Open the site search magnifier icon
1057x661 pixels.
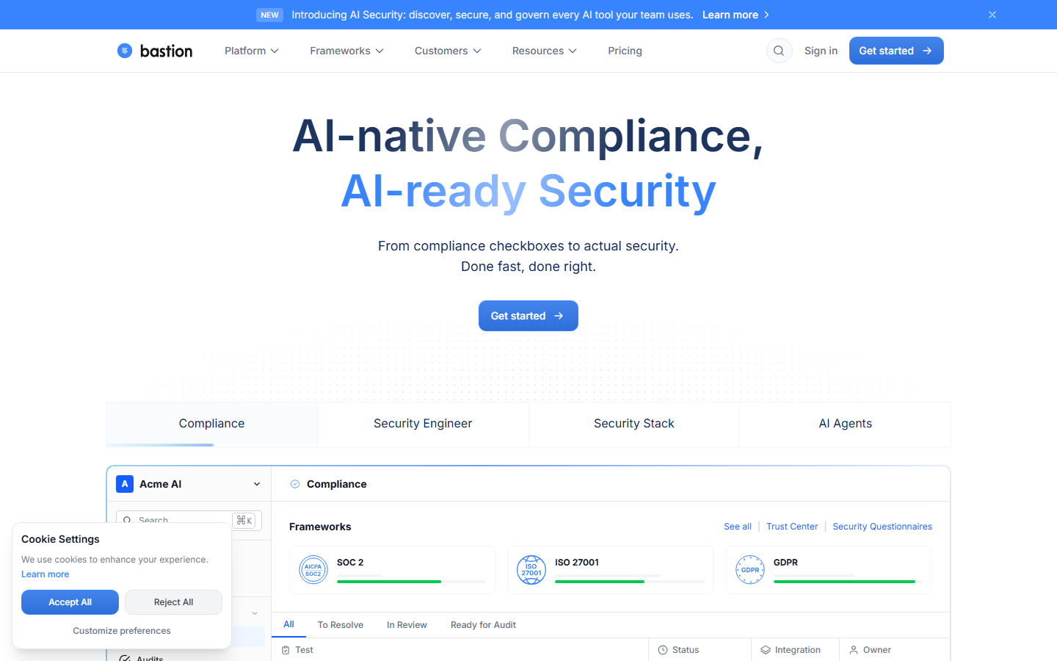(779, 51)
